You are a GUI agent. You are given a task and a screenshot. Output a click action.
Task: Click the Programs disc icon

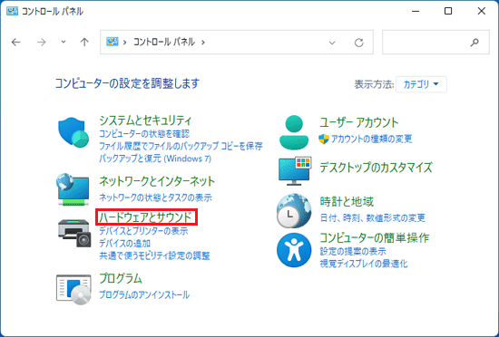coord(73,290)
